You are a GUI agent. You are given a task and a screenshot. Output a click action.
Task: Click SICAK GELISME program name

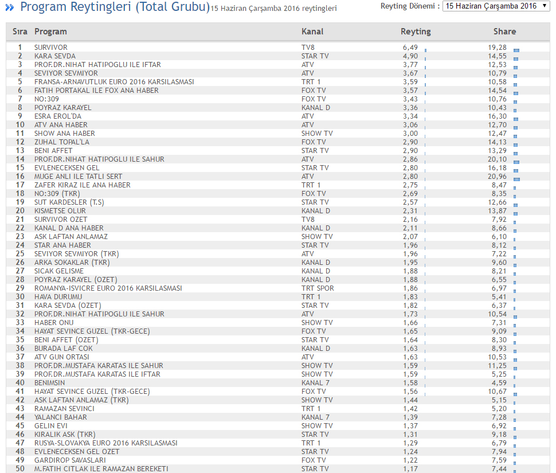[x=59, y=271]
